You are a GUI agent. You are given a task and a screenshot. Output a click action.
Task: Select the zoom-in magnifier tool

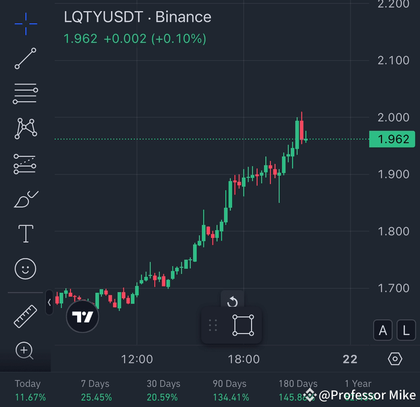coord(24,350)
